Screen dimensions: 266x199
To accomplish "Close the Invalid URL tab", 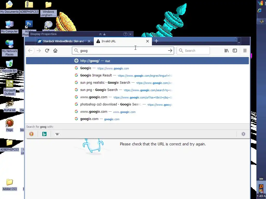I will [x=148, y=41].
